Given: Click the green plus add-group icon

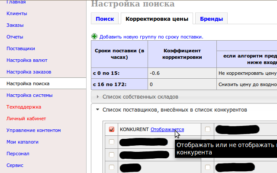Looking at the screenshot, I should point(94,37).
